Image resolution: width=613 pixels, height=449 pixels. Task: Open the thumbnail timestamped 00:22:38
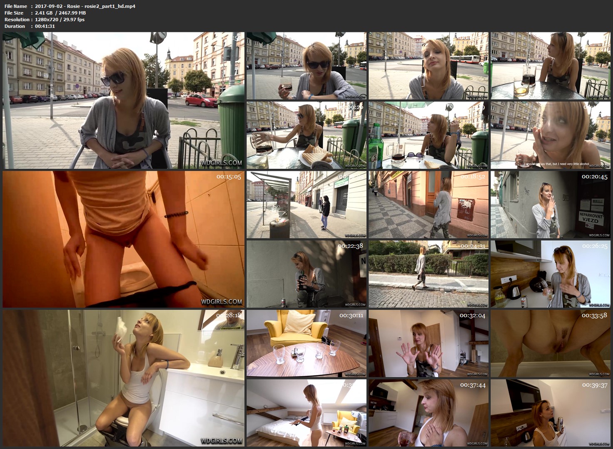306,274
